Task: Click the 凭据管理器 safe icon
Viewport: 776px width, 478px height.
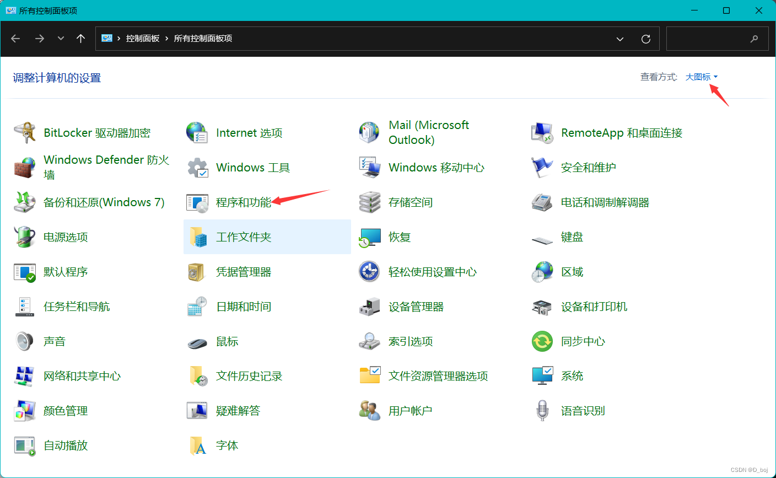Action: pyautogui.click(x=197, y=272)
